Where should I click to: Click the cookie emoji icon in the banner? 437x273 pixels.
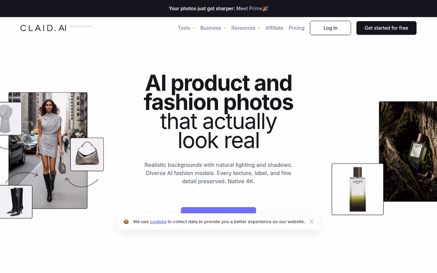(126, 221)
